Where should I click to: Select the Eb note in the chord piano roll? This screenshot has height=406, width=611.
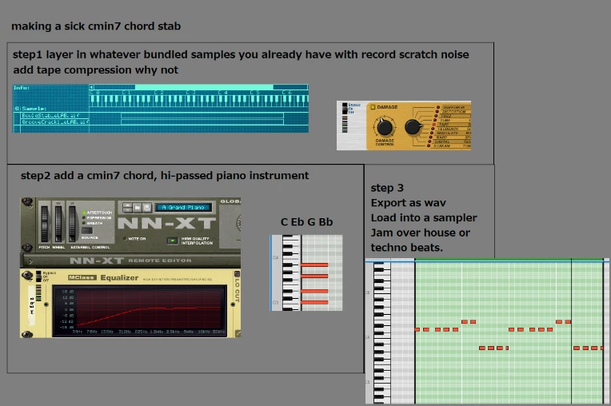click(314, 291)
